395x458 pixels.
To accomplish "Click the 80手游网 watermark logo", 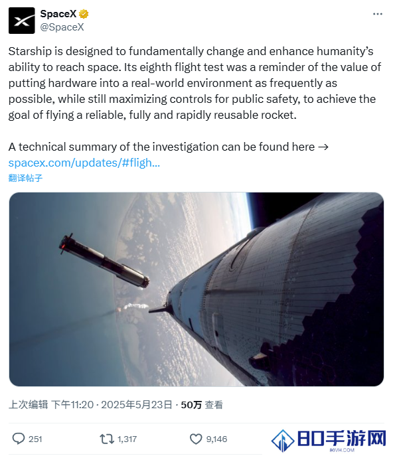I will [329, 441].
